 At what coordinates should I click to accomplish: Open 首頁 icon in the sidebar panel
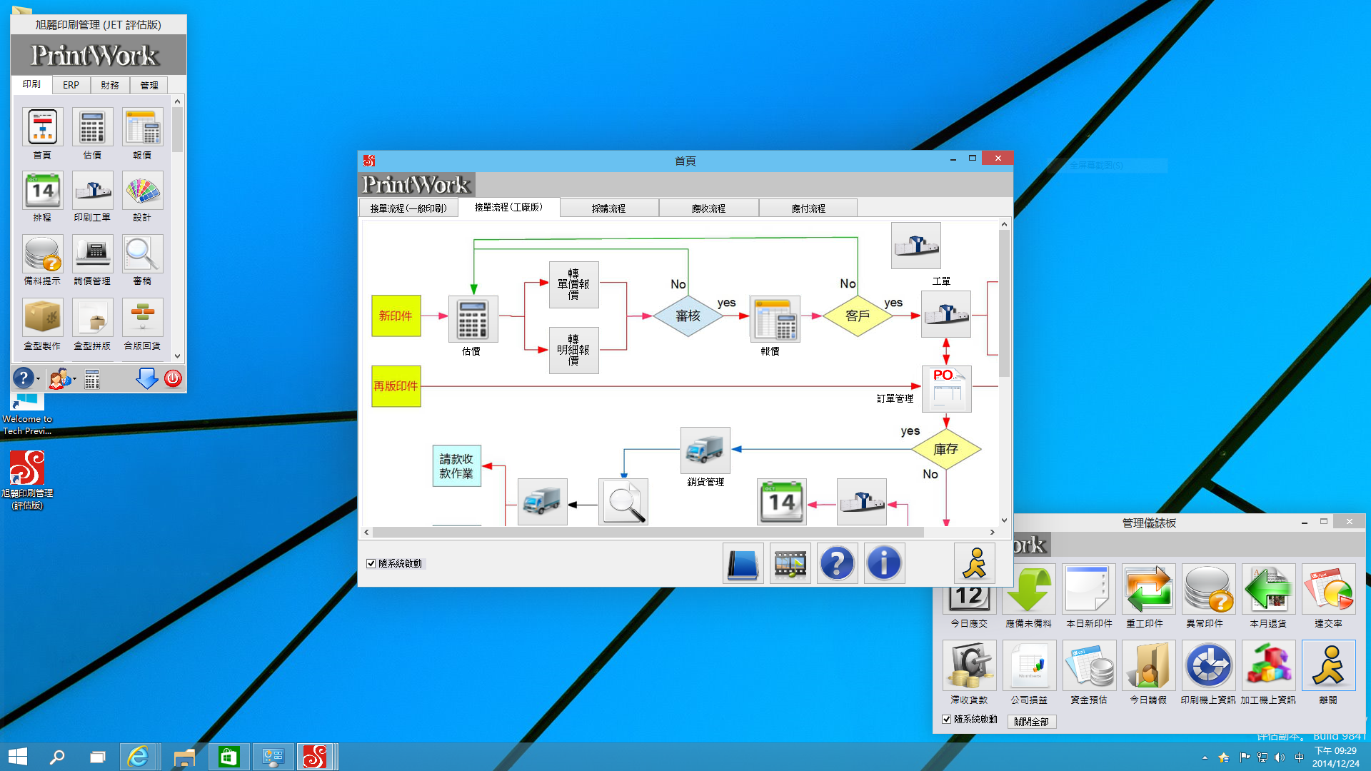tap(43, 127)
